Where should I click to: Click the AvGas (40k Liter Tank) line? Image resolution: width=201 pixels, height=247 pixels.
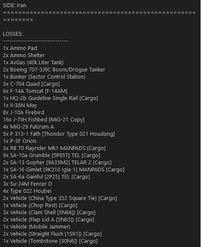click(x=33, y=63)
